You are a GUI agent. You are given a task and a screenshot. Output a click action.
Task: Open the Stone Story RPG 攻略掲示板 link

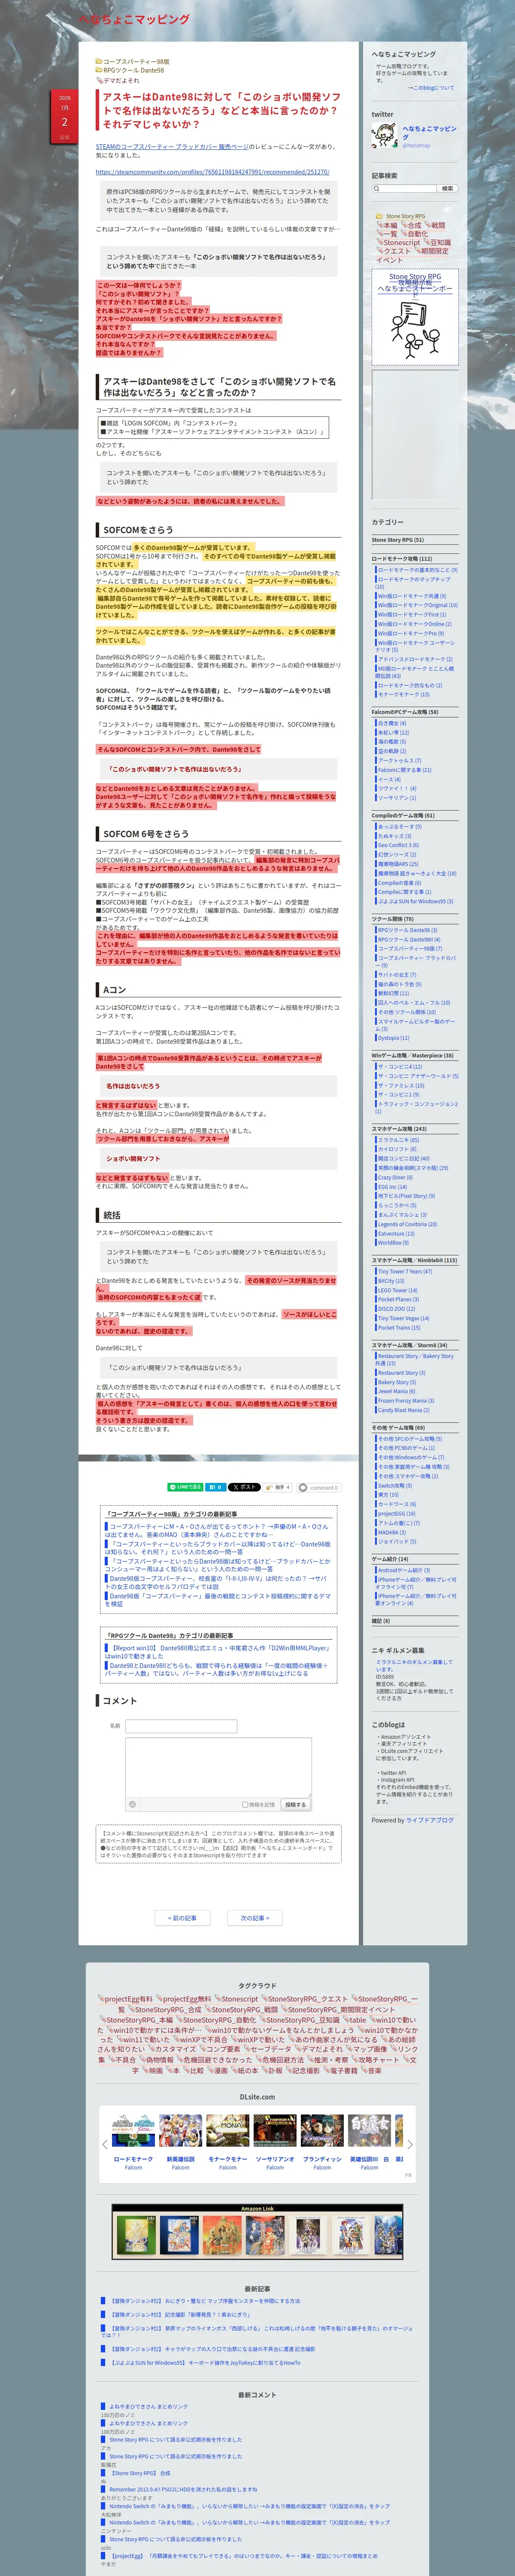[414, 283]
